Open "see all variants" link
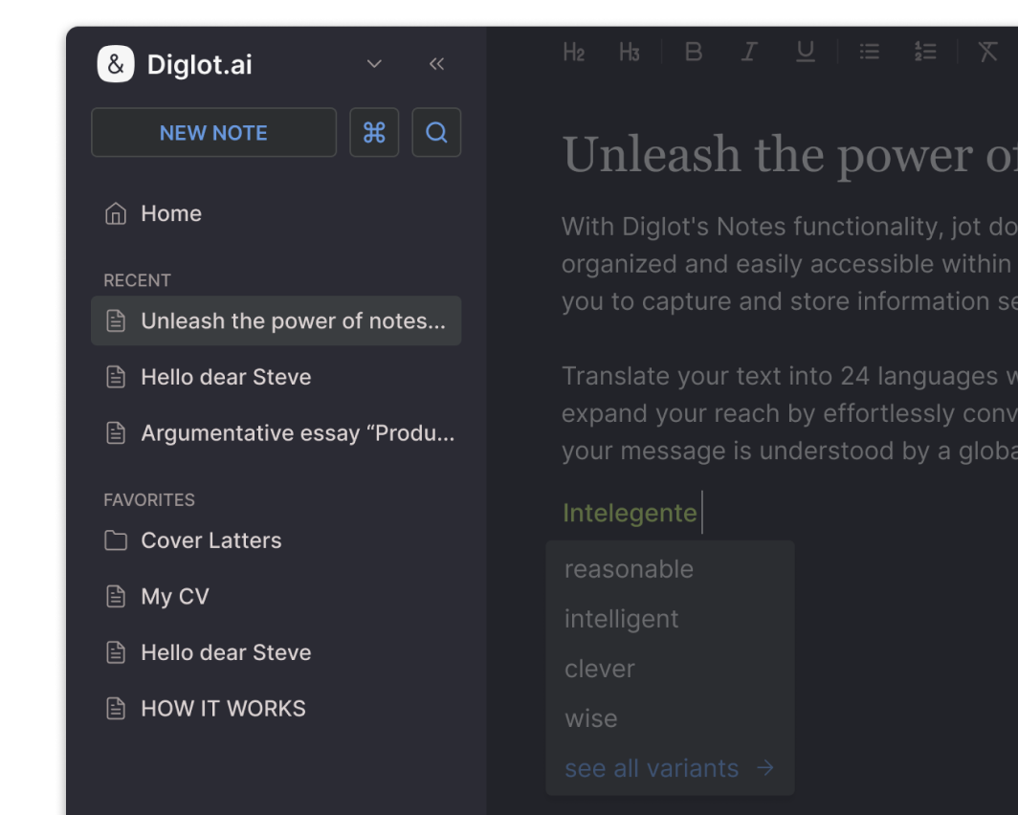Image resolution: width=1018 pixels, height=815 pixels. coord(652,767)
